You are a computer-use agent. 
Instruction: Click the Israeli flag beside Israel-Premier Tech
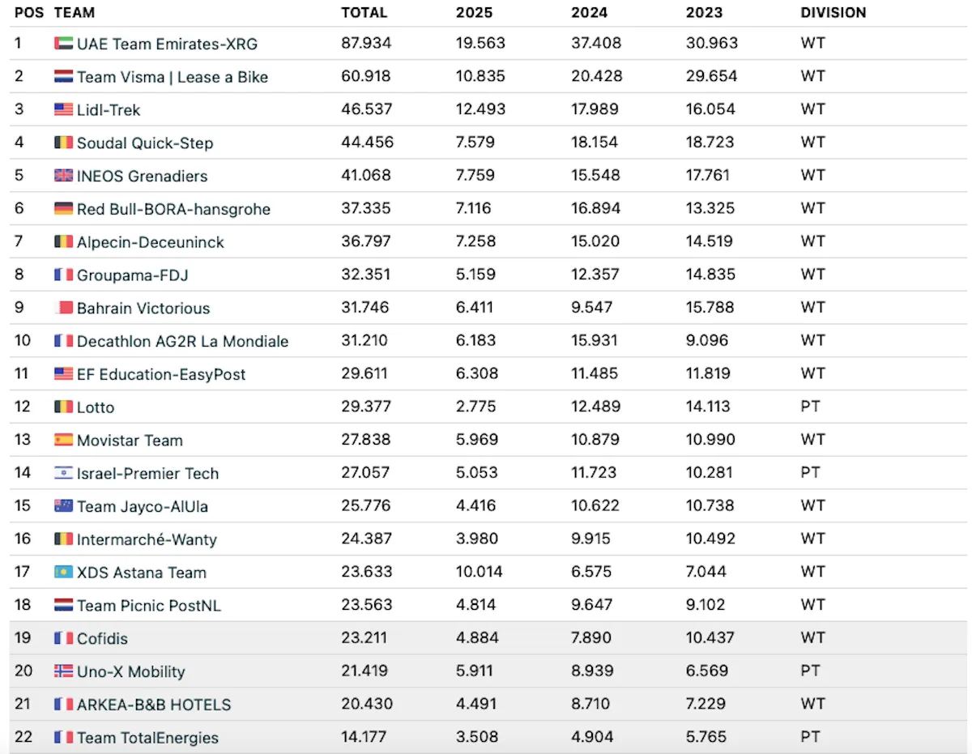pyautogui.click(x=63, y=473)
